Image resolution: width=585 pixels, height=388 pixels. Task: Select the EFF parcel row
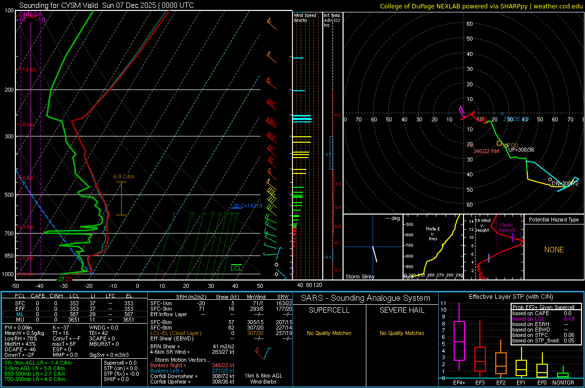[74, 309]
